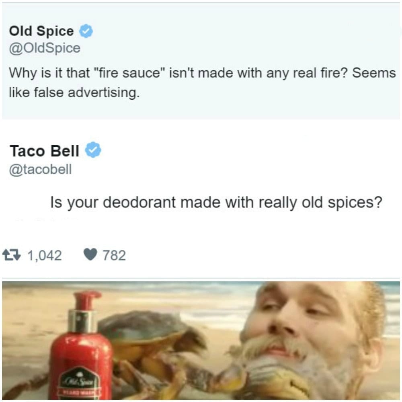Like the tweet with the heart icon
This screenshot has width=402, height=402.
point(90,255)
